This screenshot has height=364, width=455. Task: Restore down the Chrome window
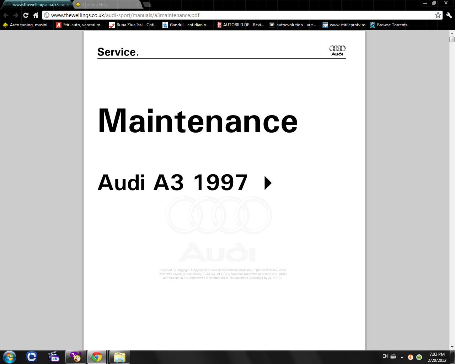pos(434,3)
